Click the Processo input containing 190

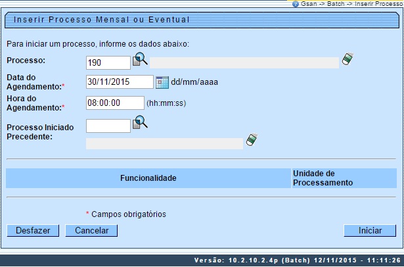coord(108,62)
